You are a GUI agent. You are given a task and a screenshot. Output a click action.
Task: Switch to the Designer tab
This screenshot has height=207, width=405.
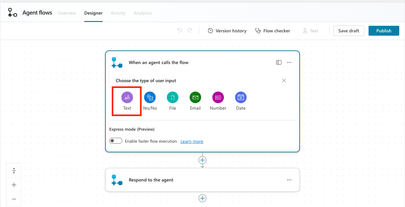(94, 13)
